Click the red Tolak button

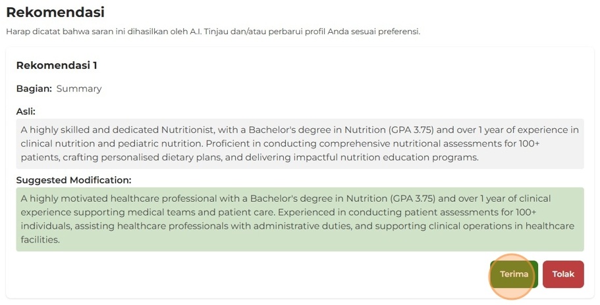point(563,274)
